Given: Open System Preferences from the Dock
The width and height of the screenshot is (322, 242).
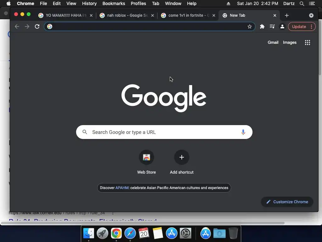Looking at the screenshot, I should click(x=186, y=233).
